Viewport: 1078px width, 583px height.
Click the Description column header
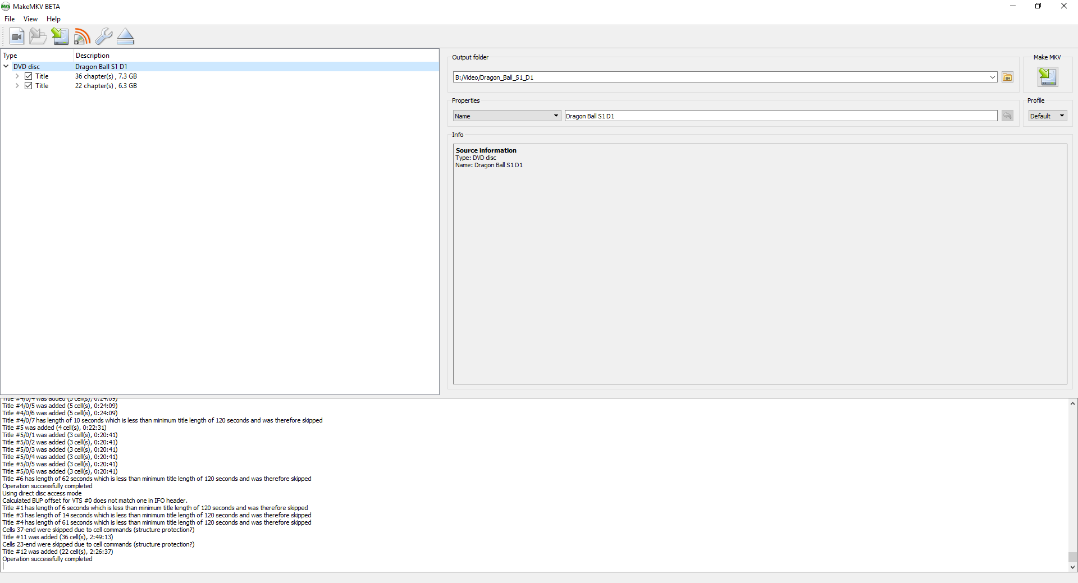coord(256,56)
